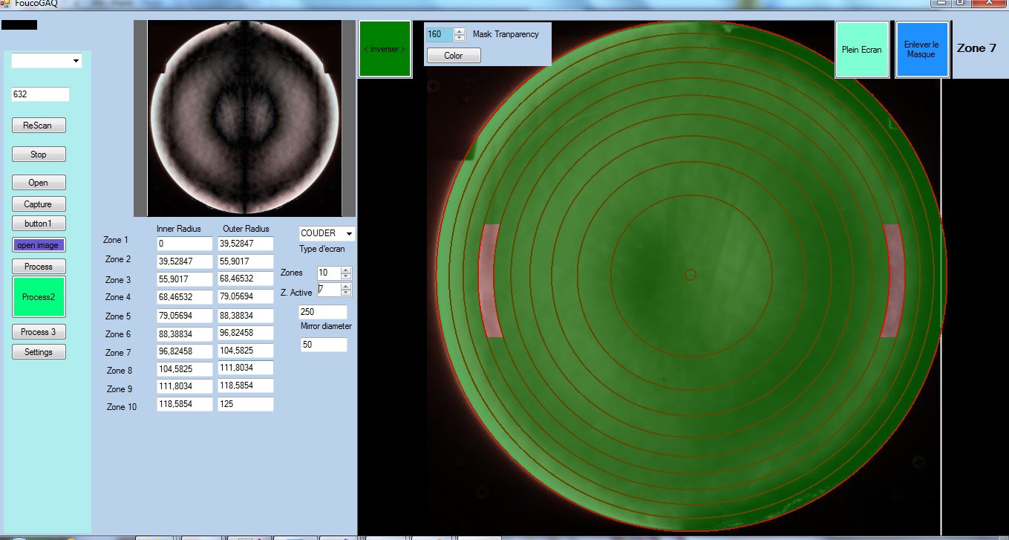The height and width of the screenshot is (540, 1009).
Task: Select Zone 3 Outer Radius field
Action: pyautogui.click(x=246, y=279)
